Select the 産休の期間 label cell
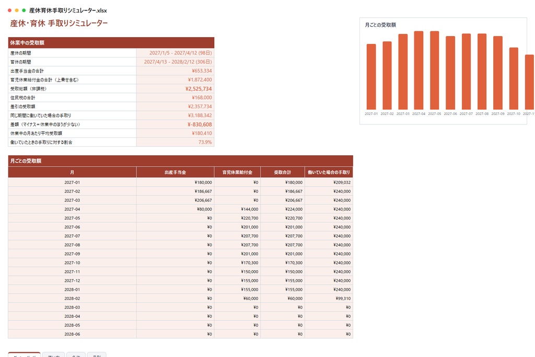The height and width of the screenshot is (357, 535). click(72, 53)
